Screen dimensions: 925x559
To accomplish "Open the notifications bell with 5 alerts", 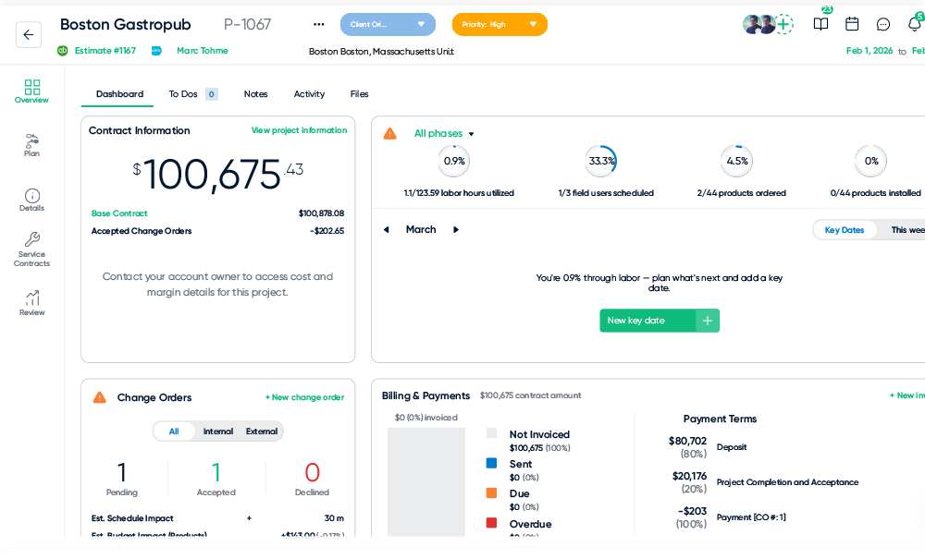I will (x=915, y=25).
